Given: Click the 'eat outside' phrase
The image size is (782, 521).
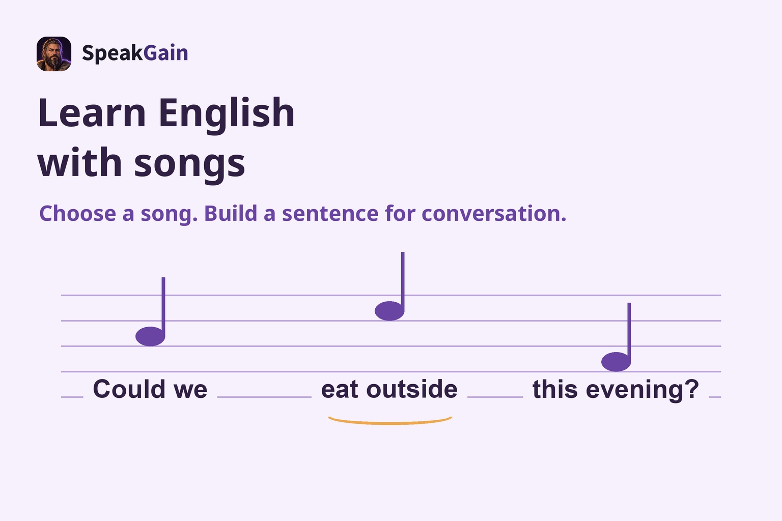Looking at the screenshot, I should click(389, 389).
